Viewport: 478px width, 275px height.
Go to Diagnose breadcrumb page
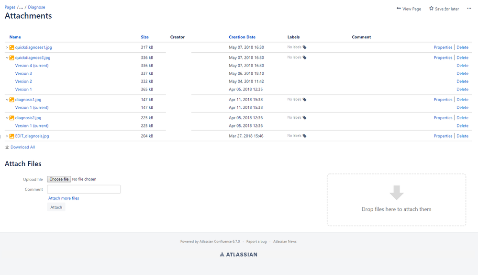(36, 7)
